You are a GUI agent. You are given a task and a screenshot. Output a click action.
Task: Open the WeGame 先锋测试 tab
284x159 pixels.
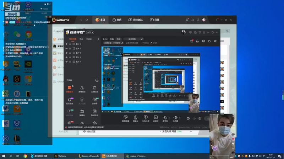point(136,20)
